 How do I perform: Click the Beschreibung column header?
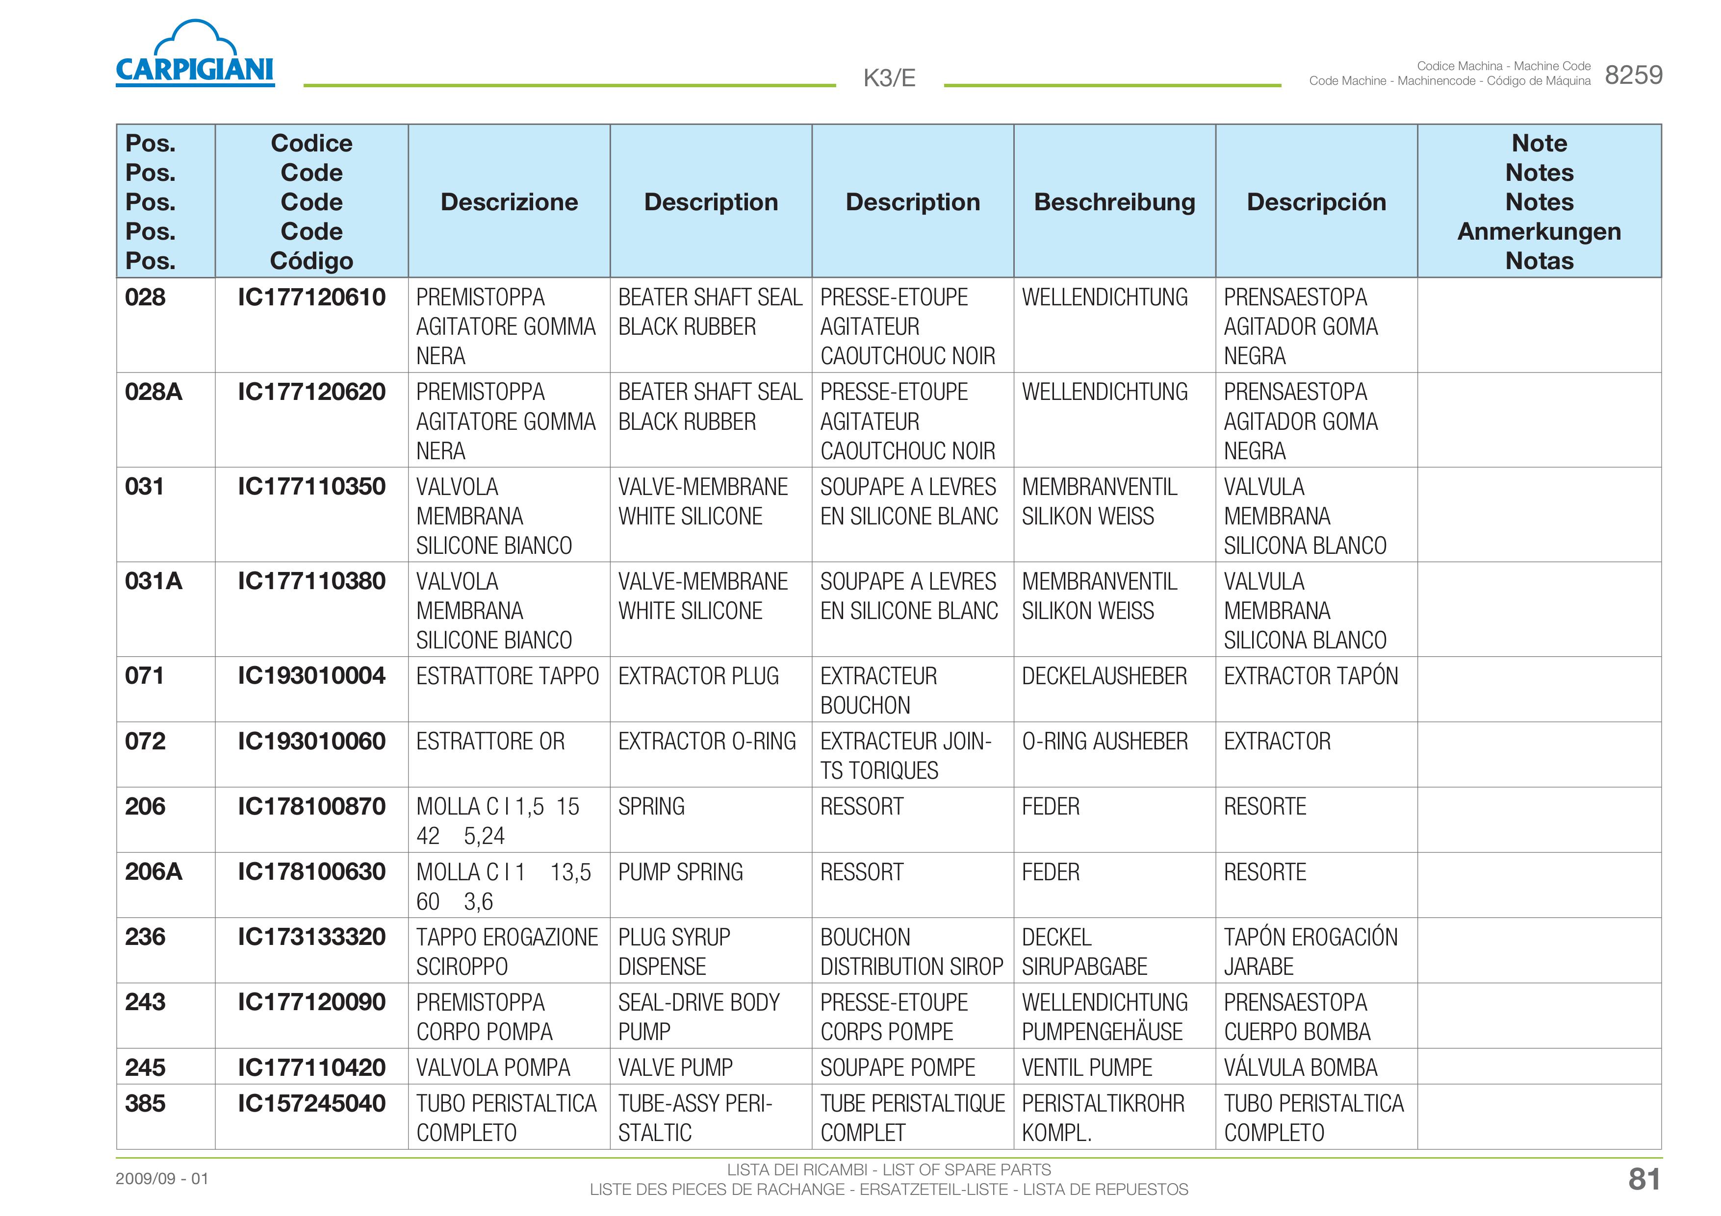coord(1115,201)
